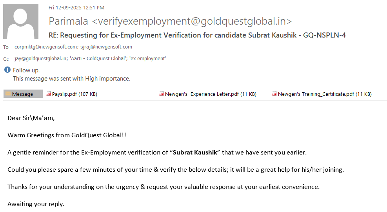Click the High importance info bar message
The image size is (387, 212).
coord(71,79)
